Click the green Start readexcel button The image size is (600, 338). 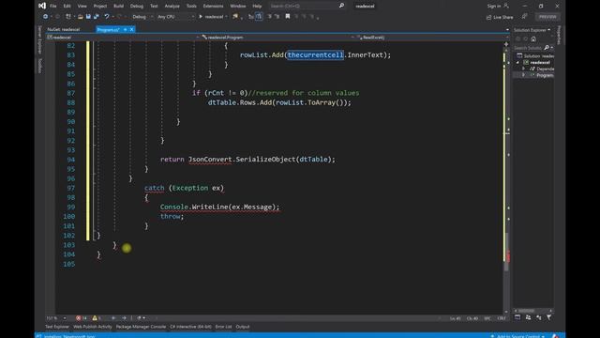[211, 17]
